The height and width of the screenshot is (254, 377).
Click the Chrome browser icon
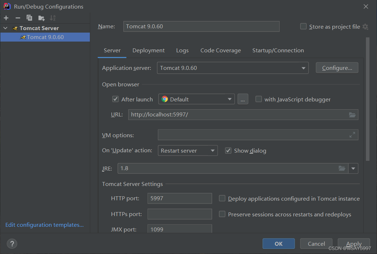point(165,99)
